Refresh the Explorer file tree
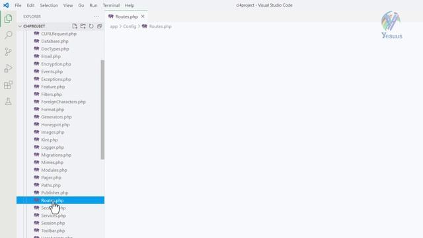Viewport: 423px width, 238px height. tap(91, 26)
